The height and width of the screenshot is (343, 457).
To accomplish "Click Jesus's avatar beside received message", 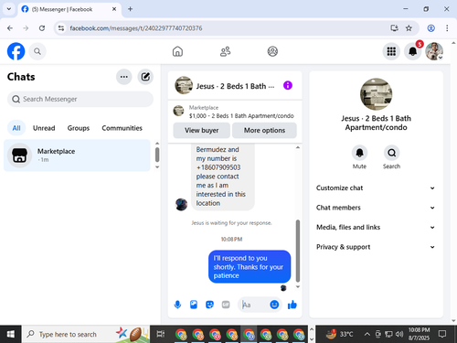I will [181, 204].
